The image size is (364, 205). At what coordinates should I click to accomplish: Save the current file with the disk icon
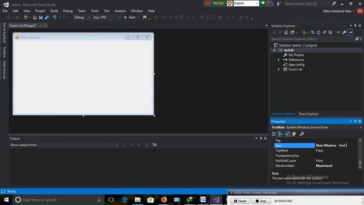coord(41,18)
